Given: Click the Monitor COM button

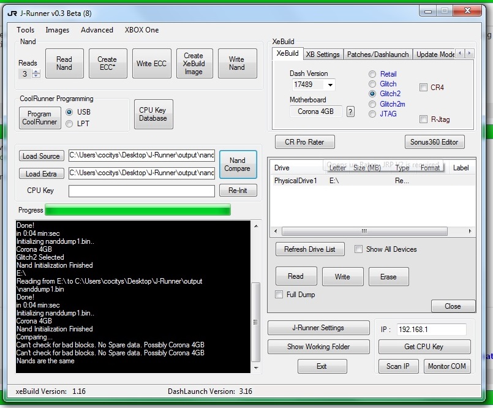Looking at the screenshot, I should pyautogui.click(x=447, y=366).
